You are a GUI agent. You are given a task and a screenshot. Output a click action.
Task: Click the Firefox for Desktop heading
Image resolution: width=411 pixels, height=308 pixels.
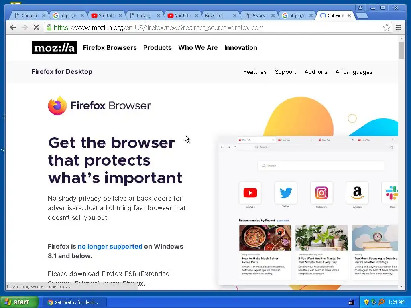tap(62, 71)
